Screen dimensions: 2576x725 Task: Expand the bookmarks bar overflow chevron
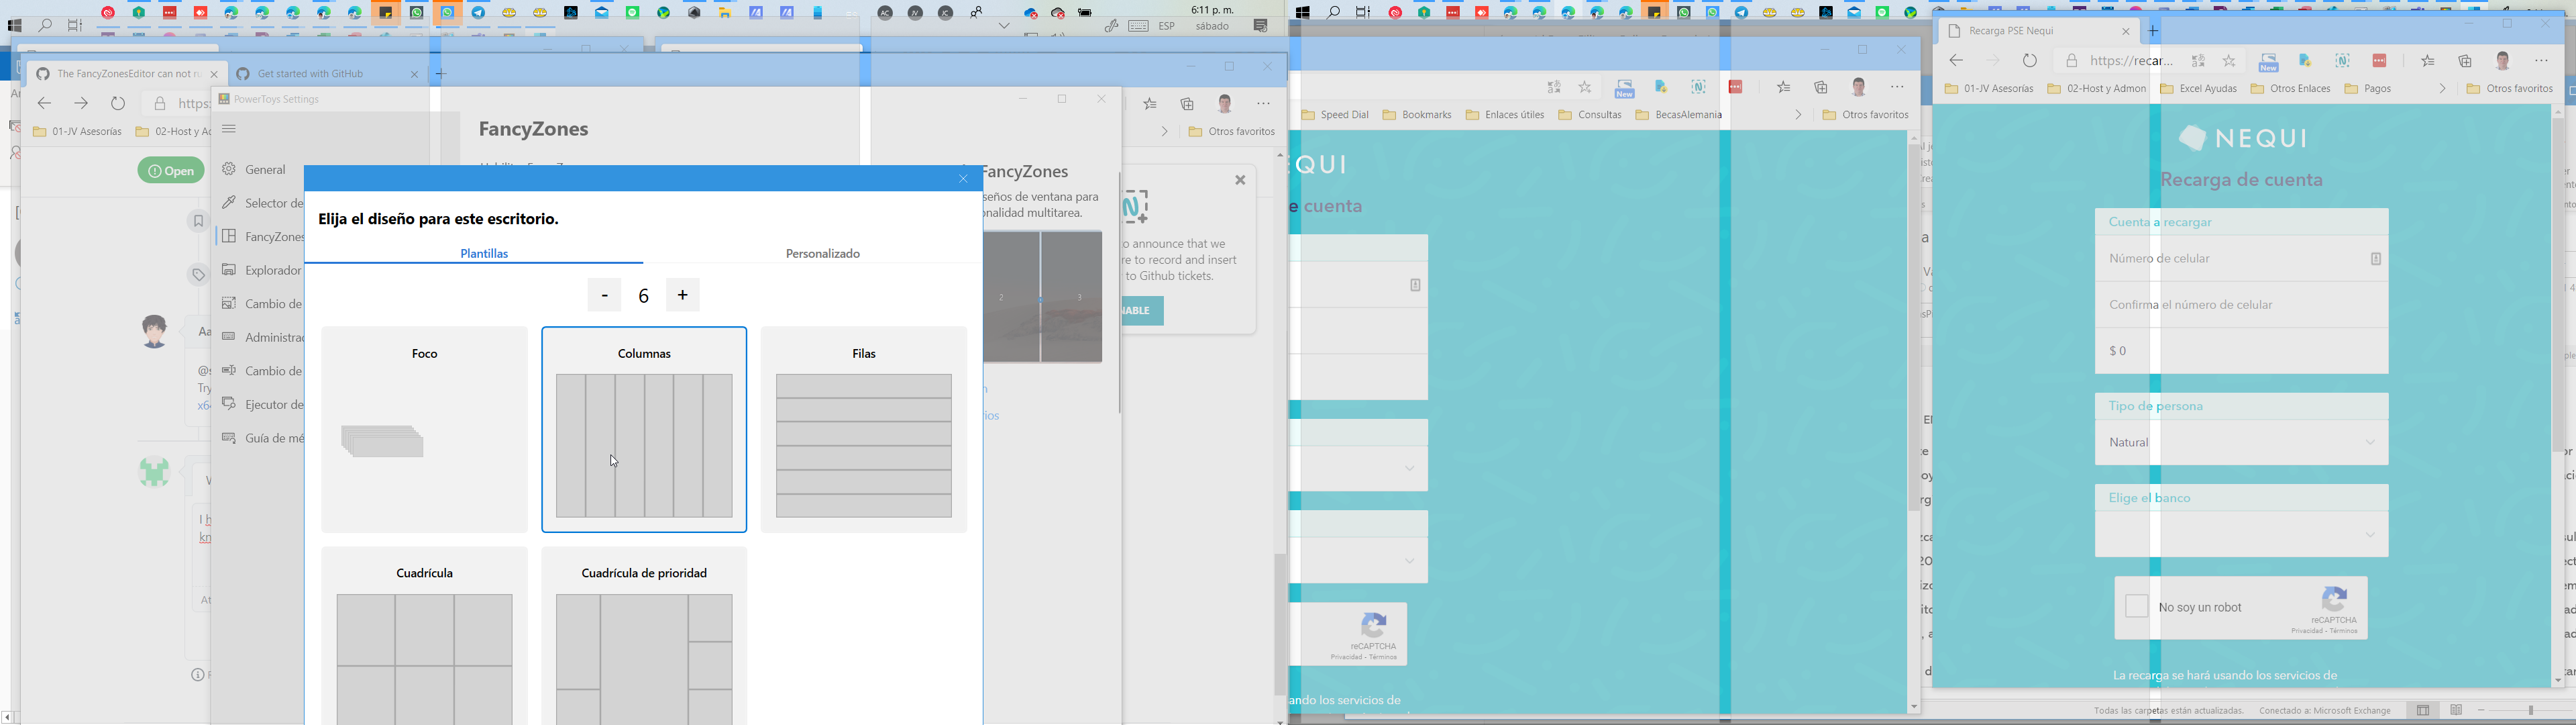[x=2442, y=88]
